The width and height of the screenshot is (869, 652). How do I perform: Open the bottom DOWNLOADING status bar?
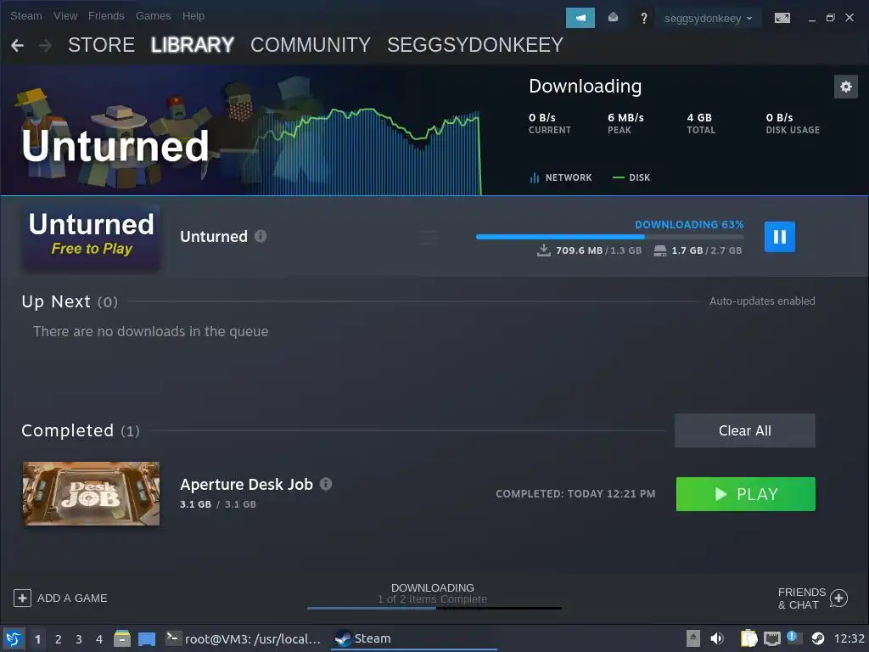point(433,596)
